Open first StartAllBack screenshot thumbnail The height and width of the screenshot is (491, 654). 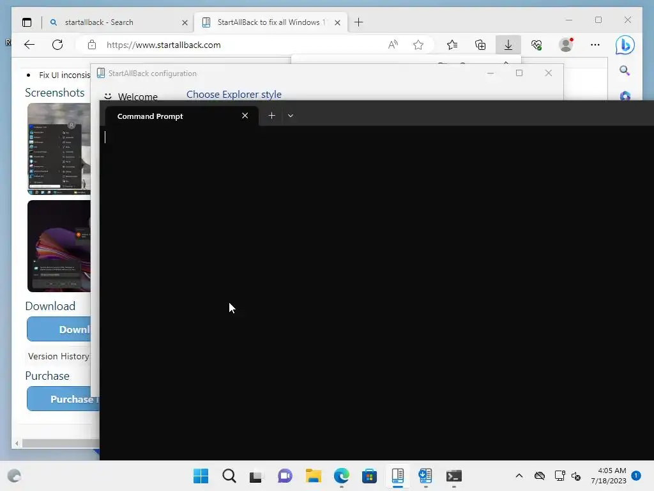pyautogui.click(x=59, y=148)
